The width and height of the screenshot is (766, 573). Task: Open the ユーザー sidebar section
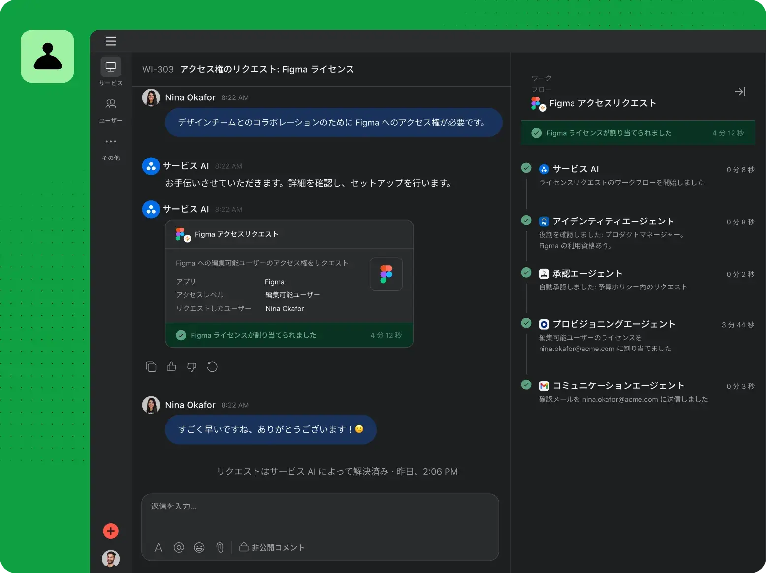tap(111, 110)
